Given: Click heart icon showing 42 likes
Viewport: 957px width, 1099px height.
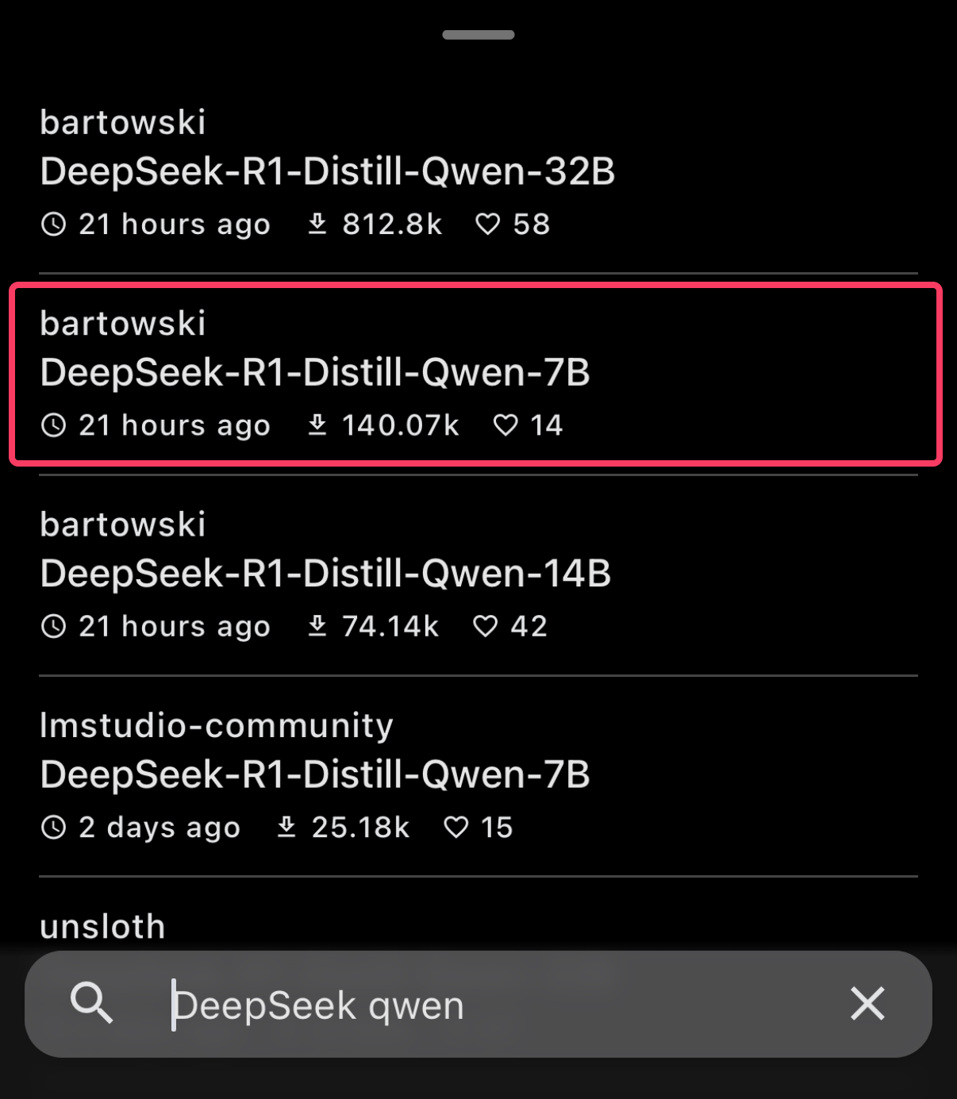Looking at the screenshot, I should click(x=485, y=627).
